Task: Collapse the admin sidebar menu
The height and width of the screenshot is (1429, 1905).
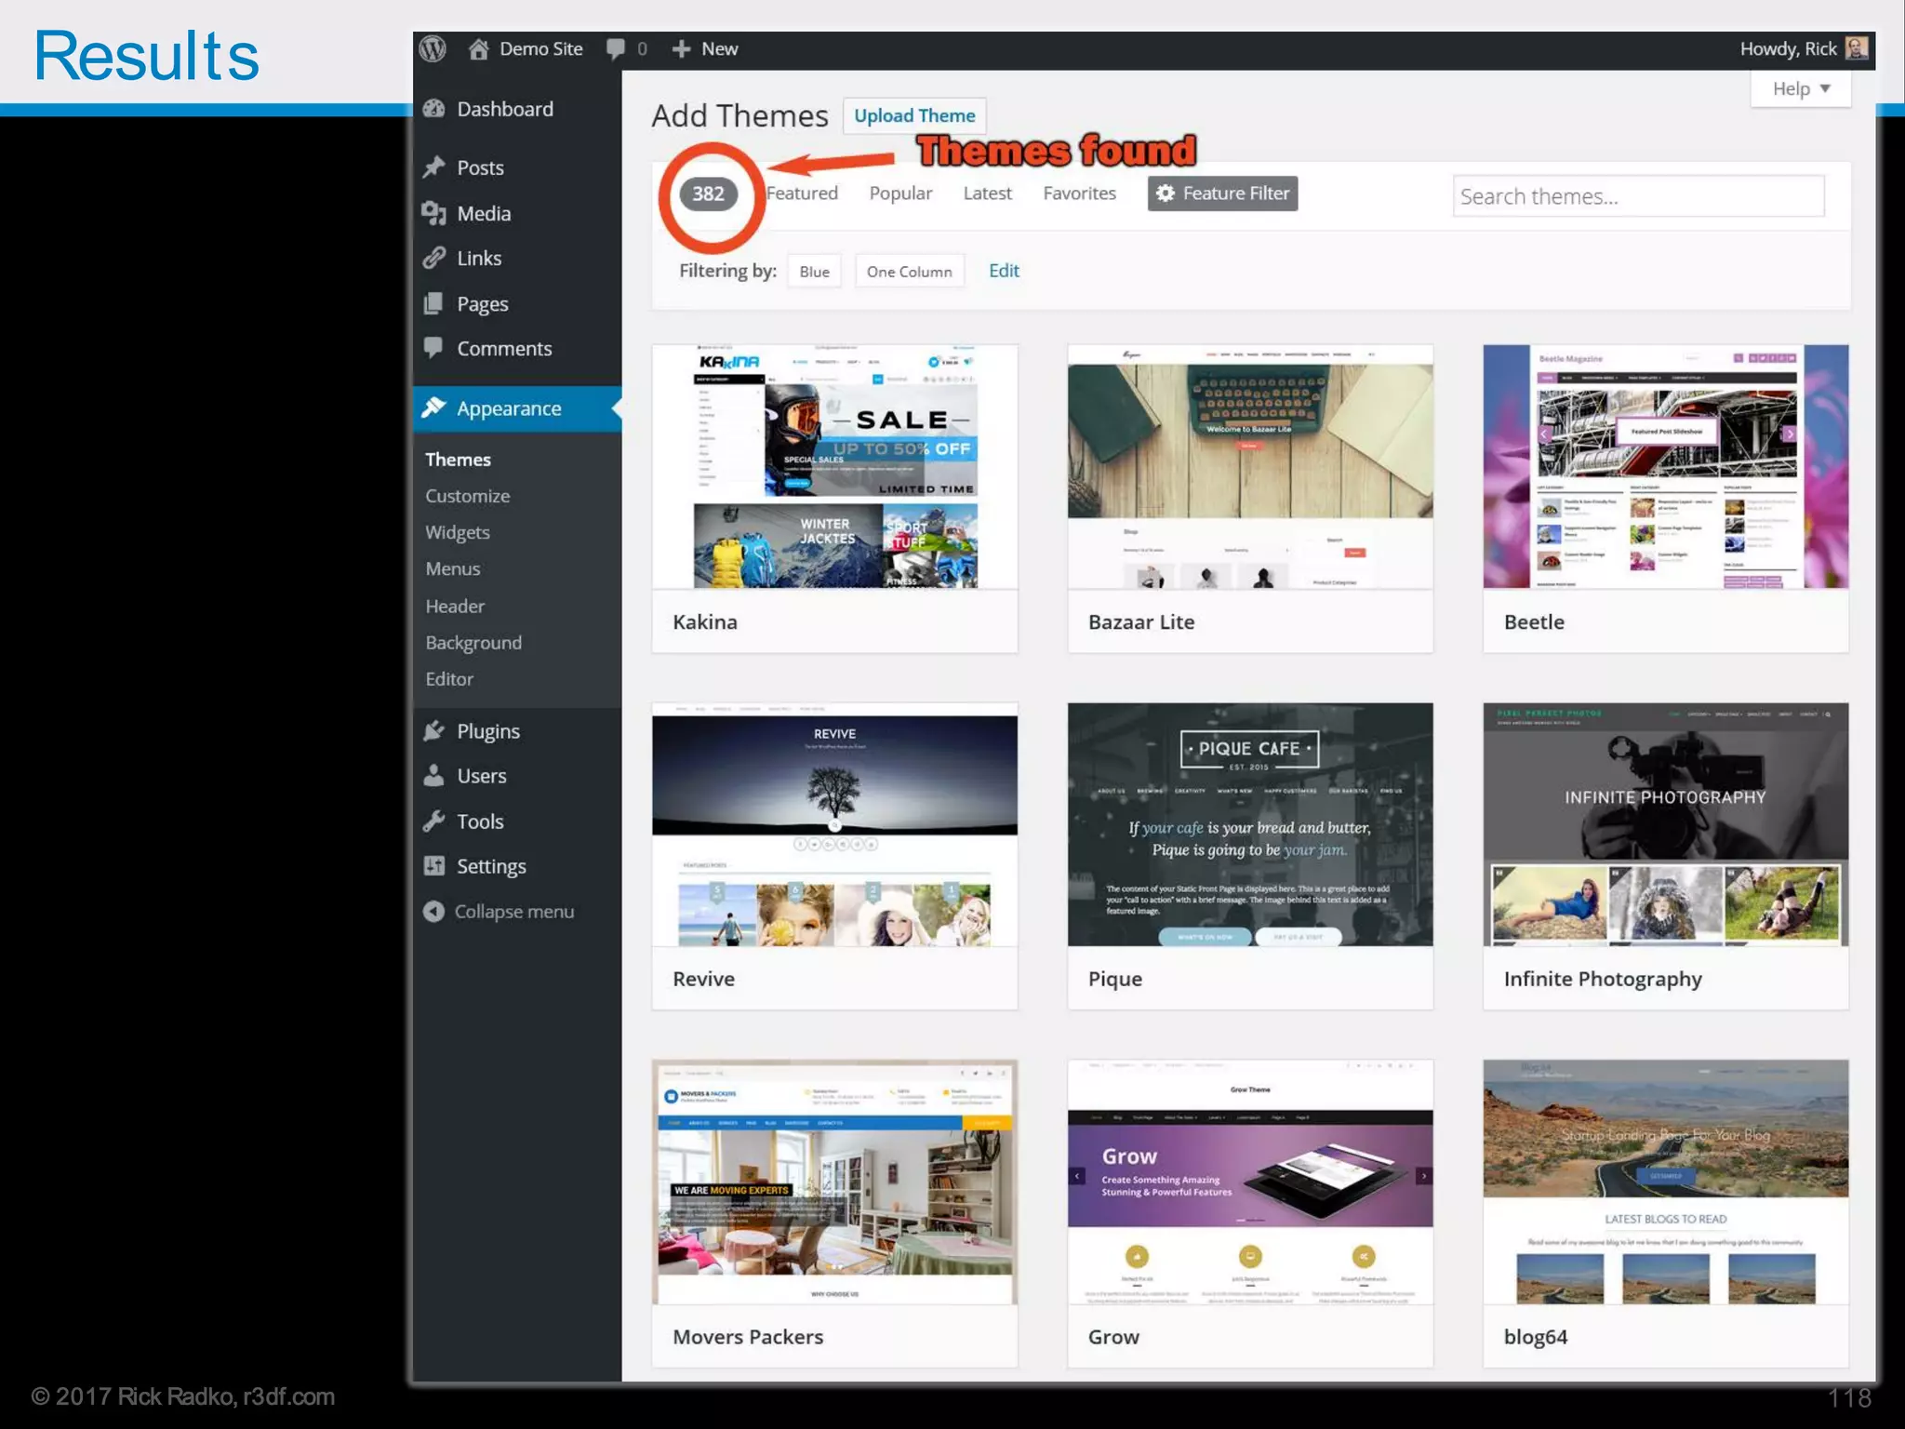Action: 513,912
